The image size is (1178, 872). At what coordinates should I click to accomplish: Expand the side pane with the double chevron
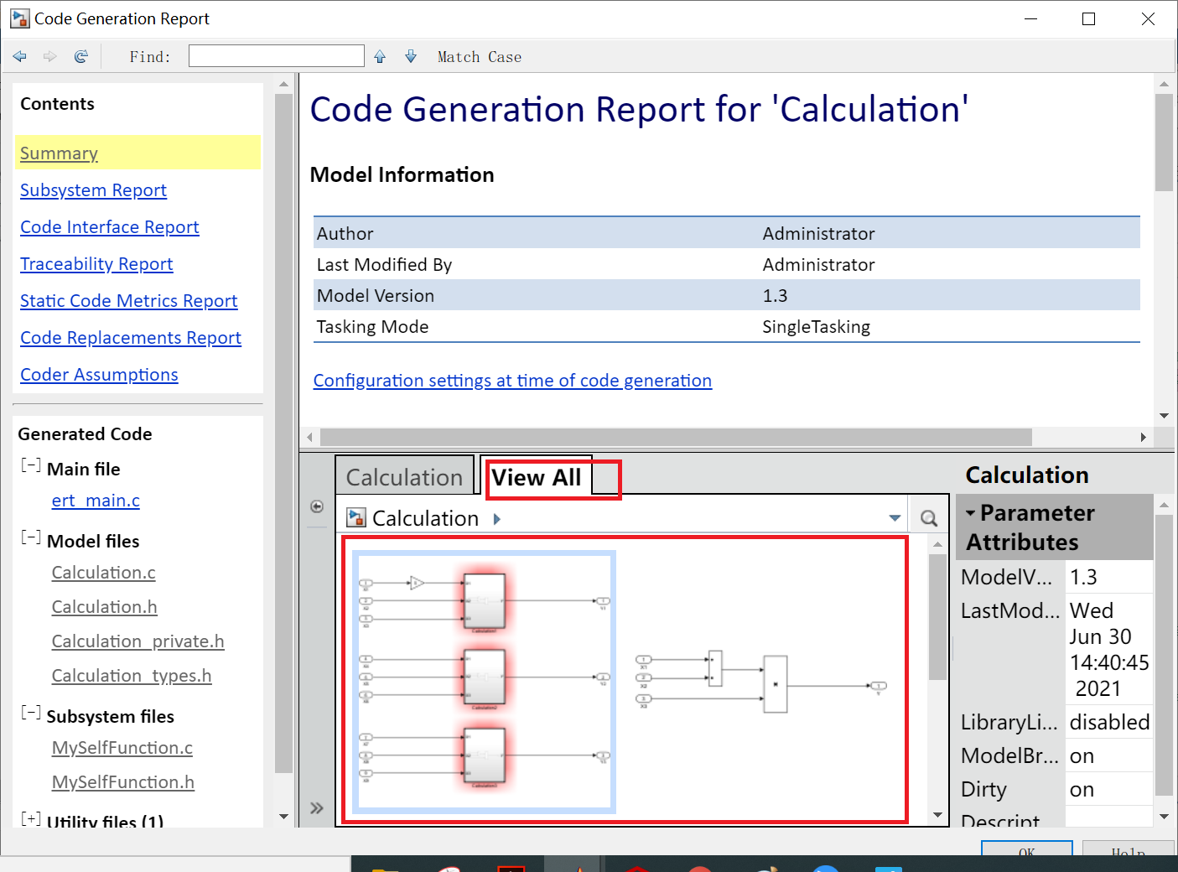[x=317, y=807]
